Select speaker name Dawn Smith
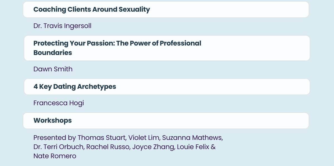This screenshot has height=166, width=334. coord(53,69)
